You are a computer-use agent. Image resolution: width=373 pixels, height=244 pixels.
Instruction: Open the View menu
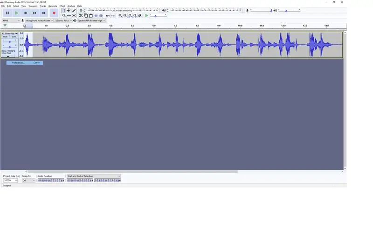pyautogui.click(x=24, y=6)
